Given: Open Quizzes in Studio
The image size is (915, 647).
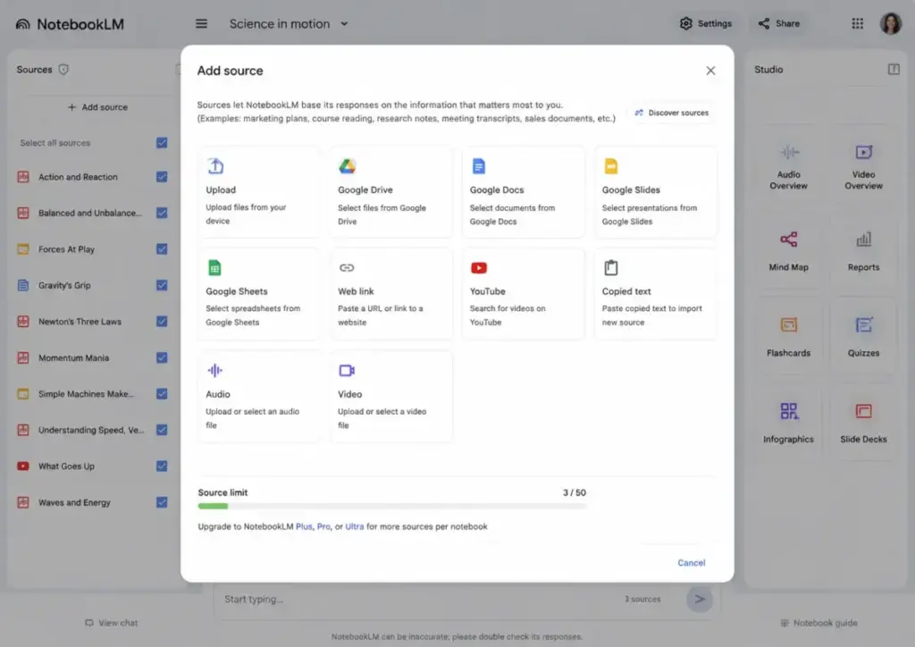Looking at the screenshot, I should click(863, 338).
